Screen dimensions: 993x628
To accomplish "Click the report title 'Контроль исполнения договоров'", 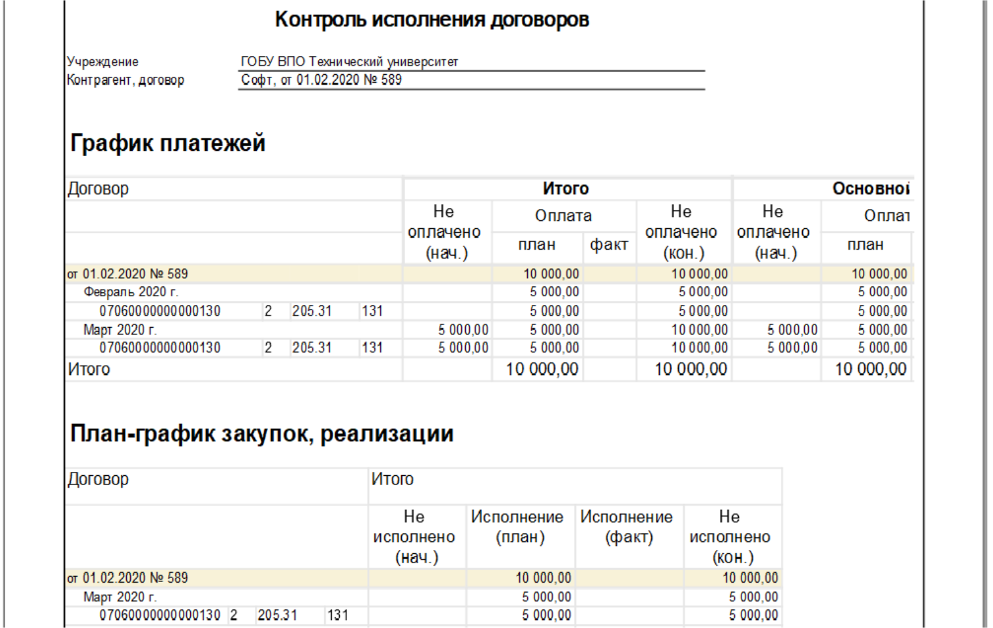I will [x=432, y=19].
